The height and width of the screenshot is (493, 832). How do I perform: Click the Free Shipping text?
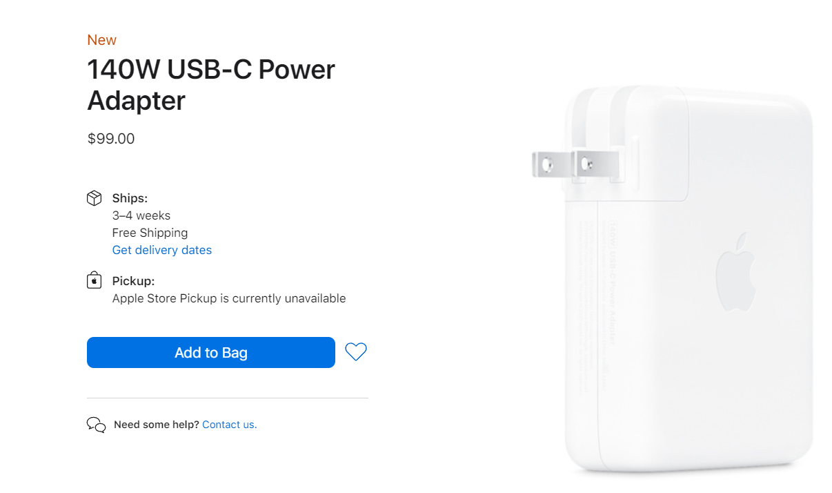(x=150, y=233)
